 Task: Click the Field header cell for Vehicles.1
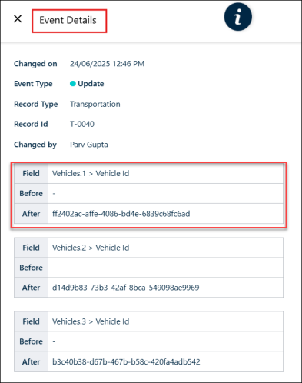pos(31,173)
